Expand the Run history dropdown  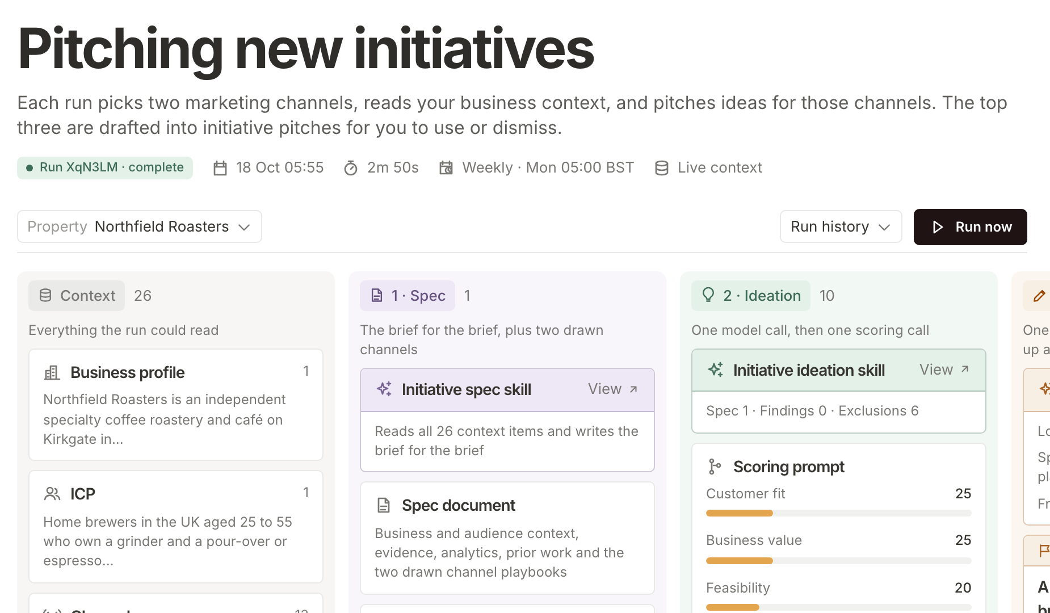coord(841,226)
